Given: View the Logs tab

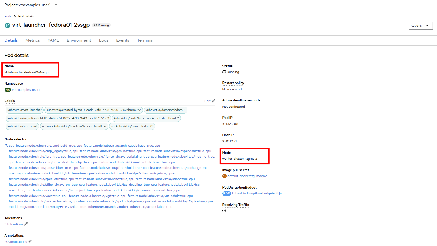Looking at the screenshot, I should [104, 40].
